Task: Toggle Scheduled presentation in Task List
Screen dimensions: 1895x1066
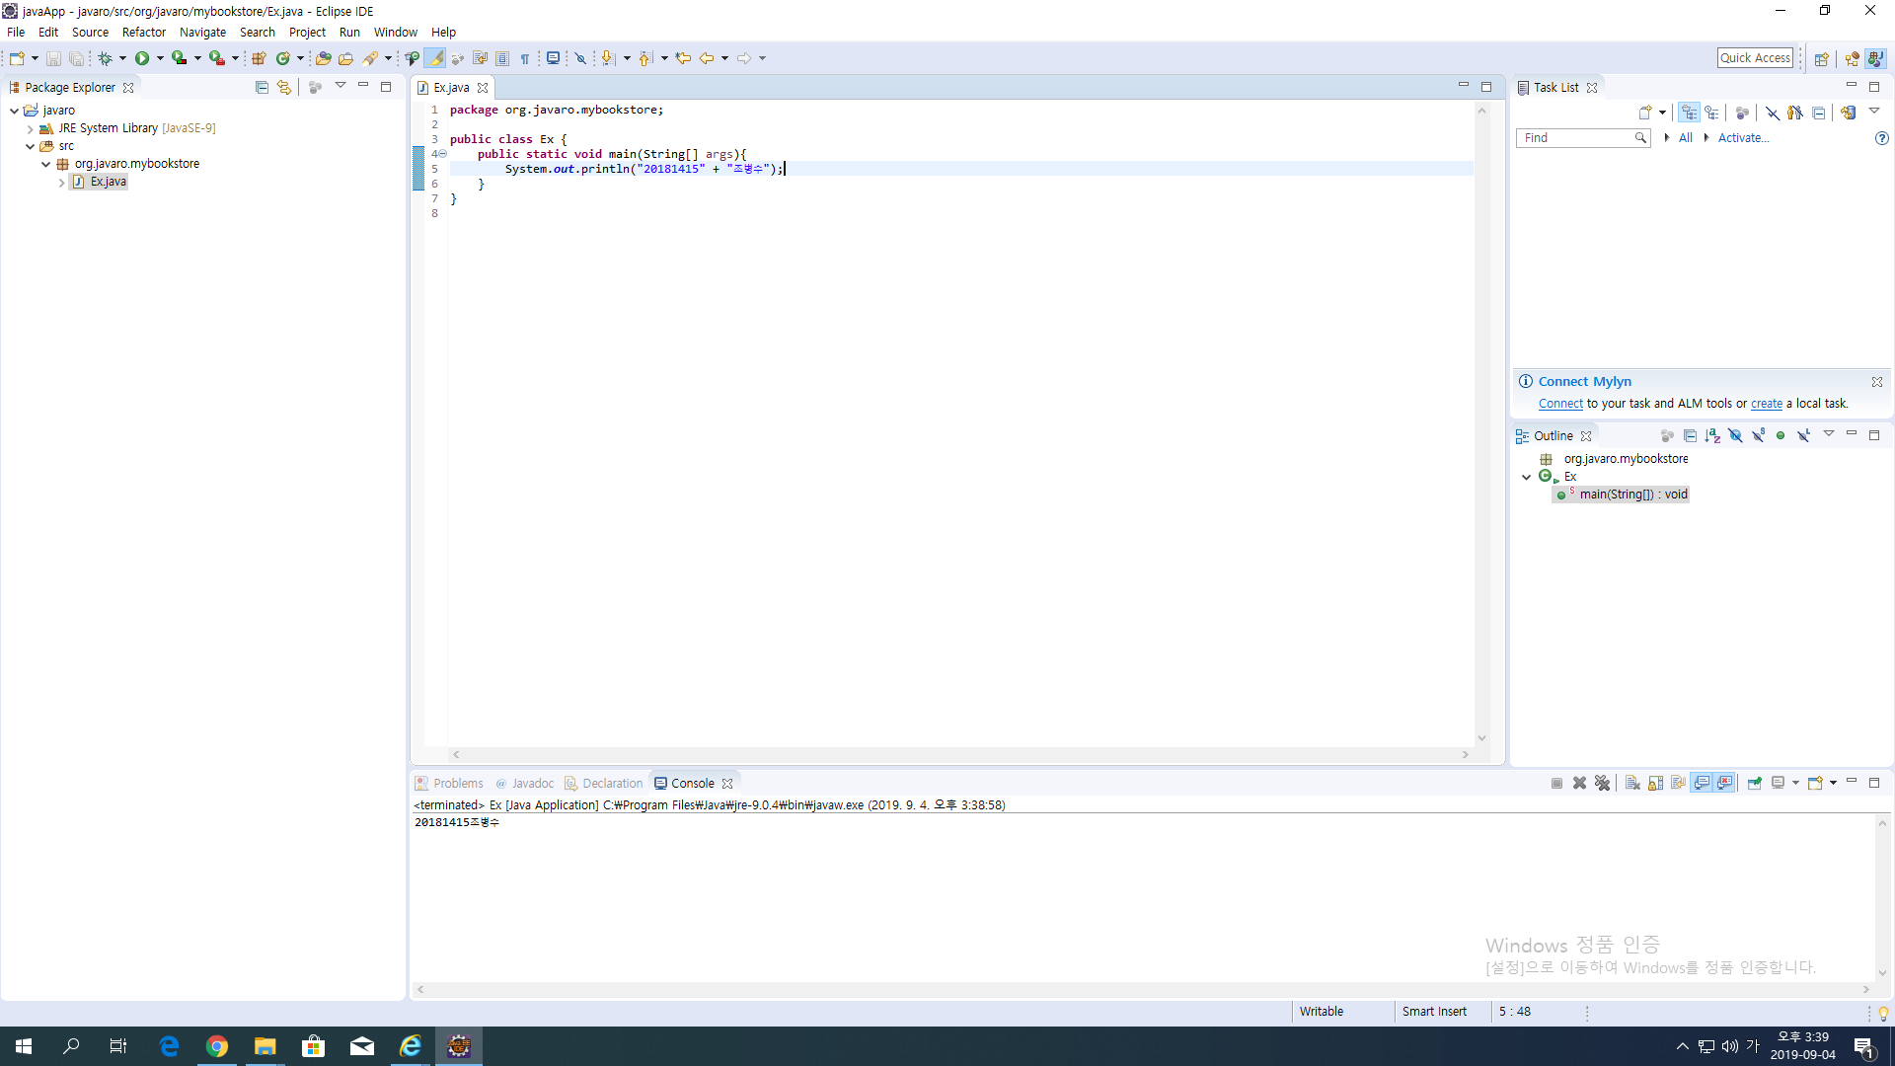Action: coord(1712,113)
